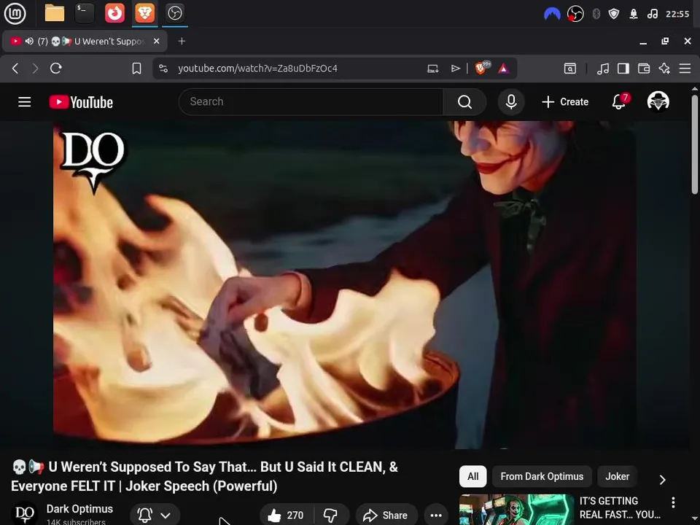Open the OBS recording tray icon
The height and width of the screenshot is (525, 700).
(575, 14)
